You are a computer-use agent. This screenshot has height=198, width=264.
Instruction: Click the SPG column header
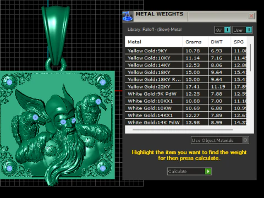pos(239,42)
